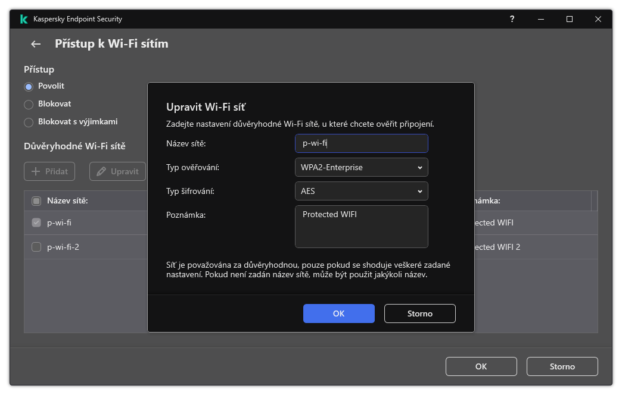The width and height of the screenshot is (622, 395).
Task: Click the back arrow to leave Wi-Fi settings
Action: (35, 43)
